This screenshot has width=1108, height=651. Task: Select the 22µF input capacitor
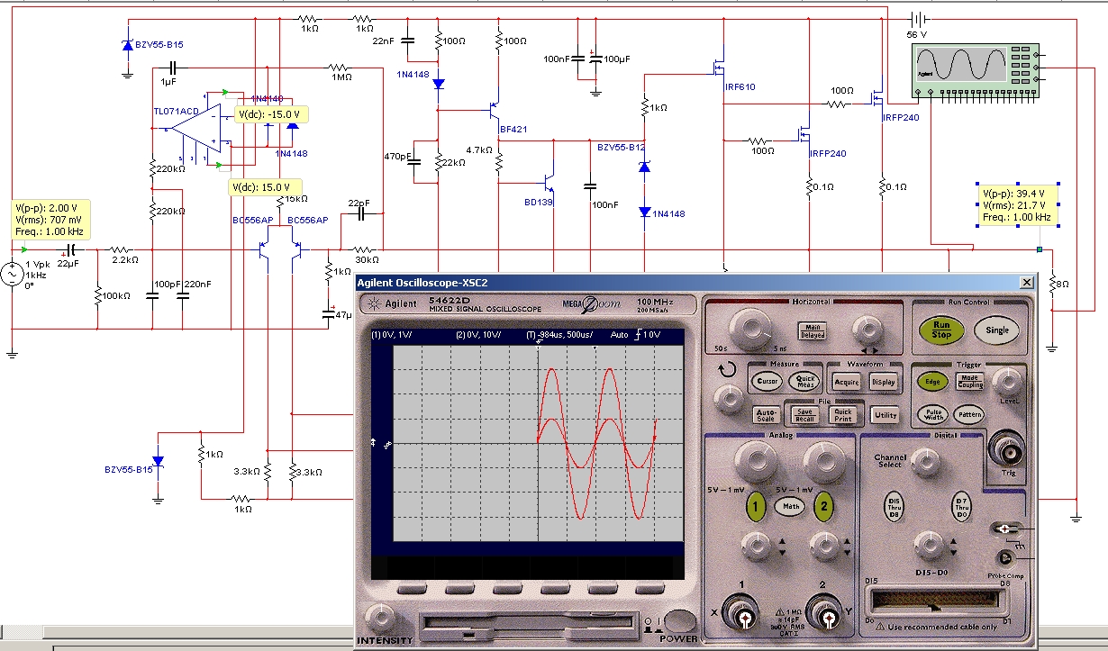click(x=72, y=249)
